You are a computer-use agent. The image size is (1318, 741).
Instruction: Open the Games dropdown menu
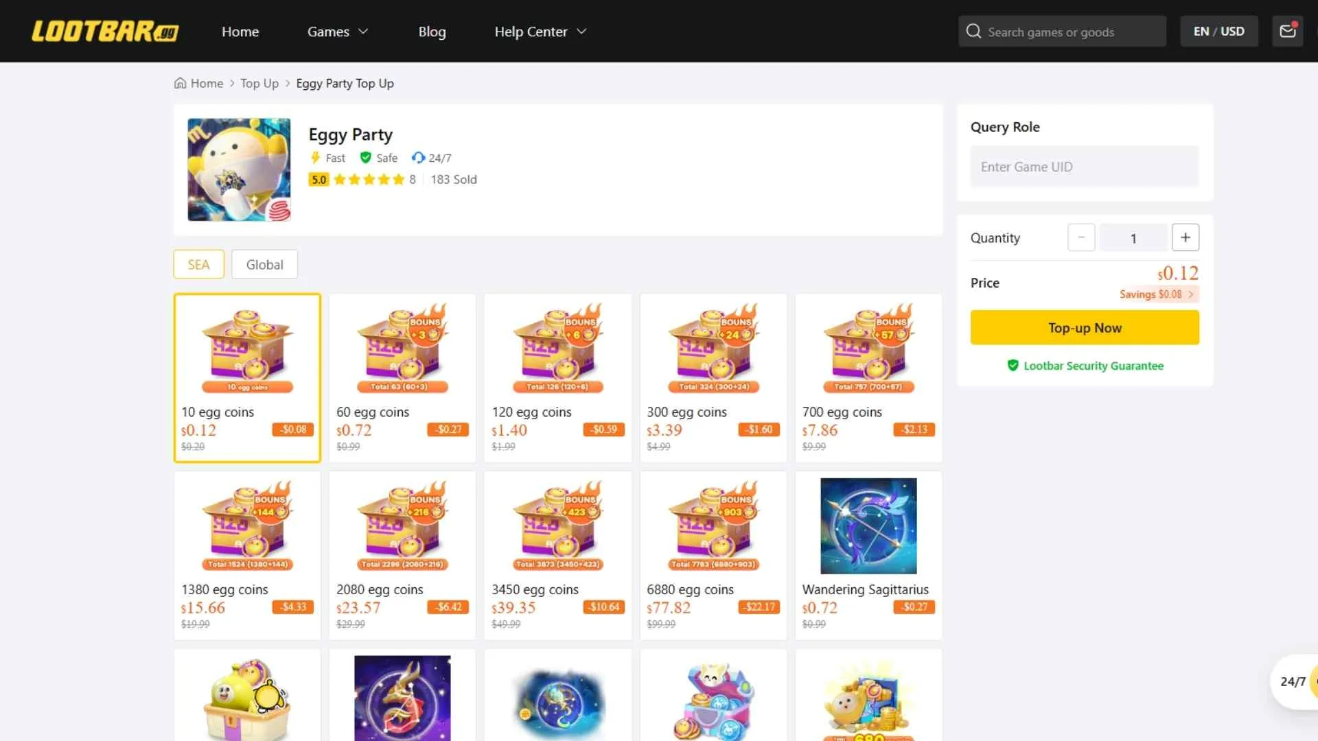tap(337, 32)
